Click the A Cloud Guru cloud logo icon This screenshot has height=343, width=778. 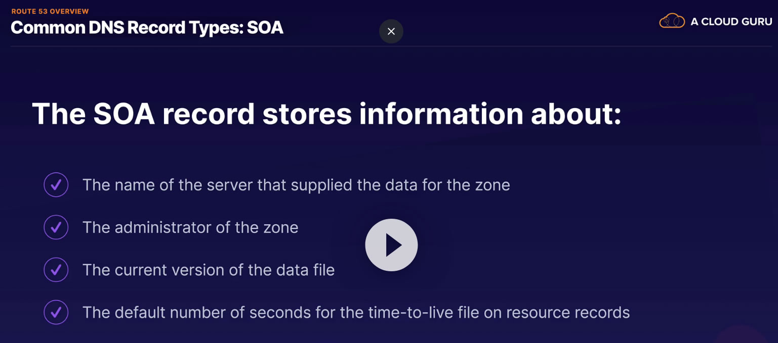pyautogui.click(x=672, y=21)
